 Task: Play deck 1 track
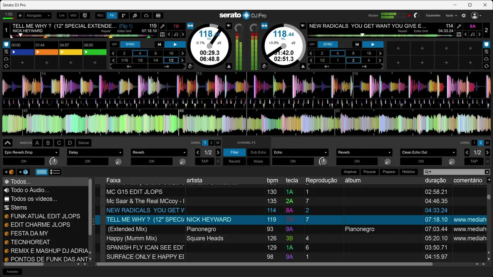click(175, 44)
